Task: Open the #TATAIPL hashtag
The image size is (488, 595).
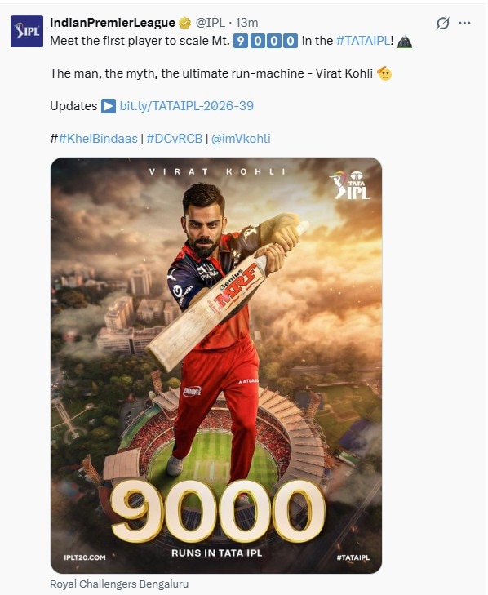Action: [363, 41]
